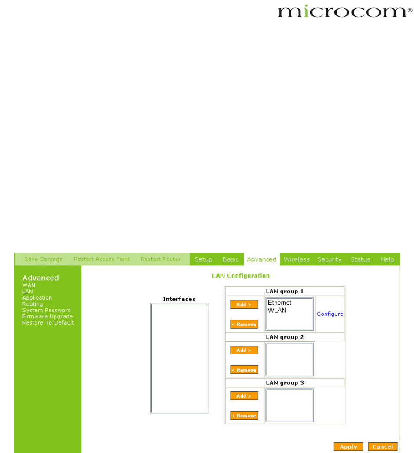Click Restart Access Point option

coord(102,259)
